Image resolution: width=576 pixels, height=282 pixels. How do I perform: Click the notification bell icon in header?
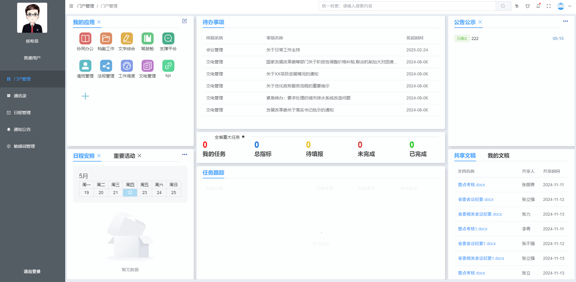tap(538, 6)
